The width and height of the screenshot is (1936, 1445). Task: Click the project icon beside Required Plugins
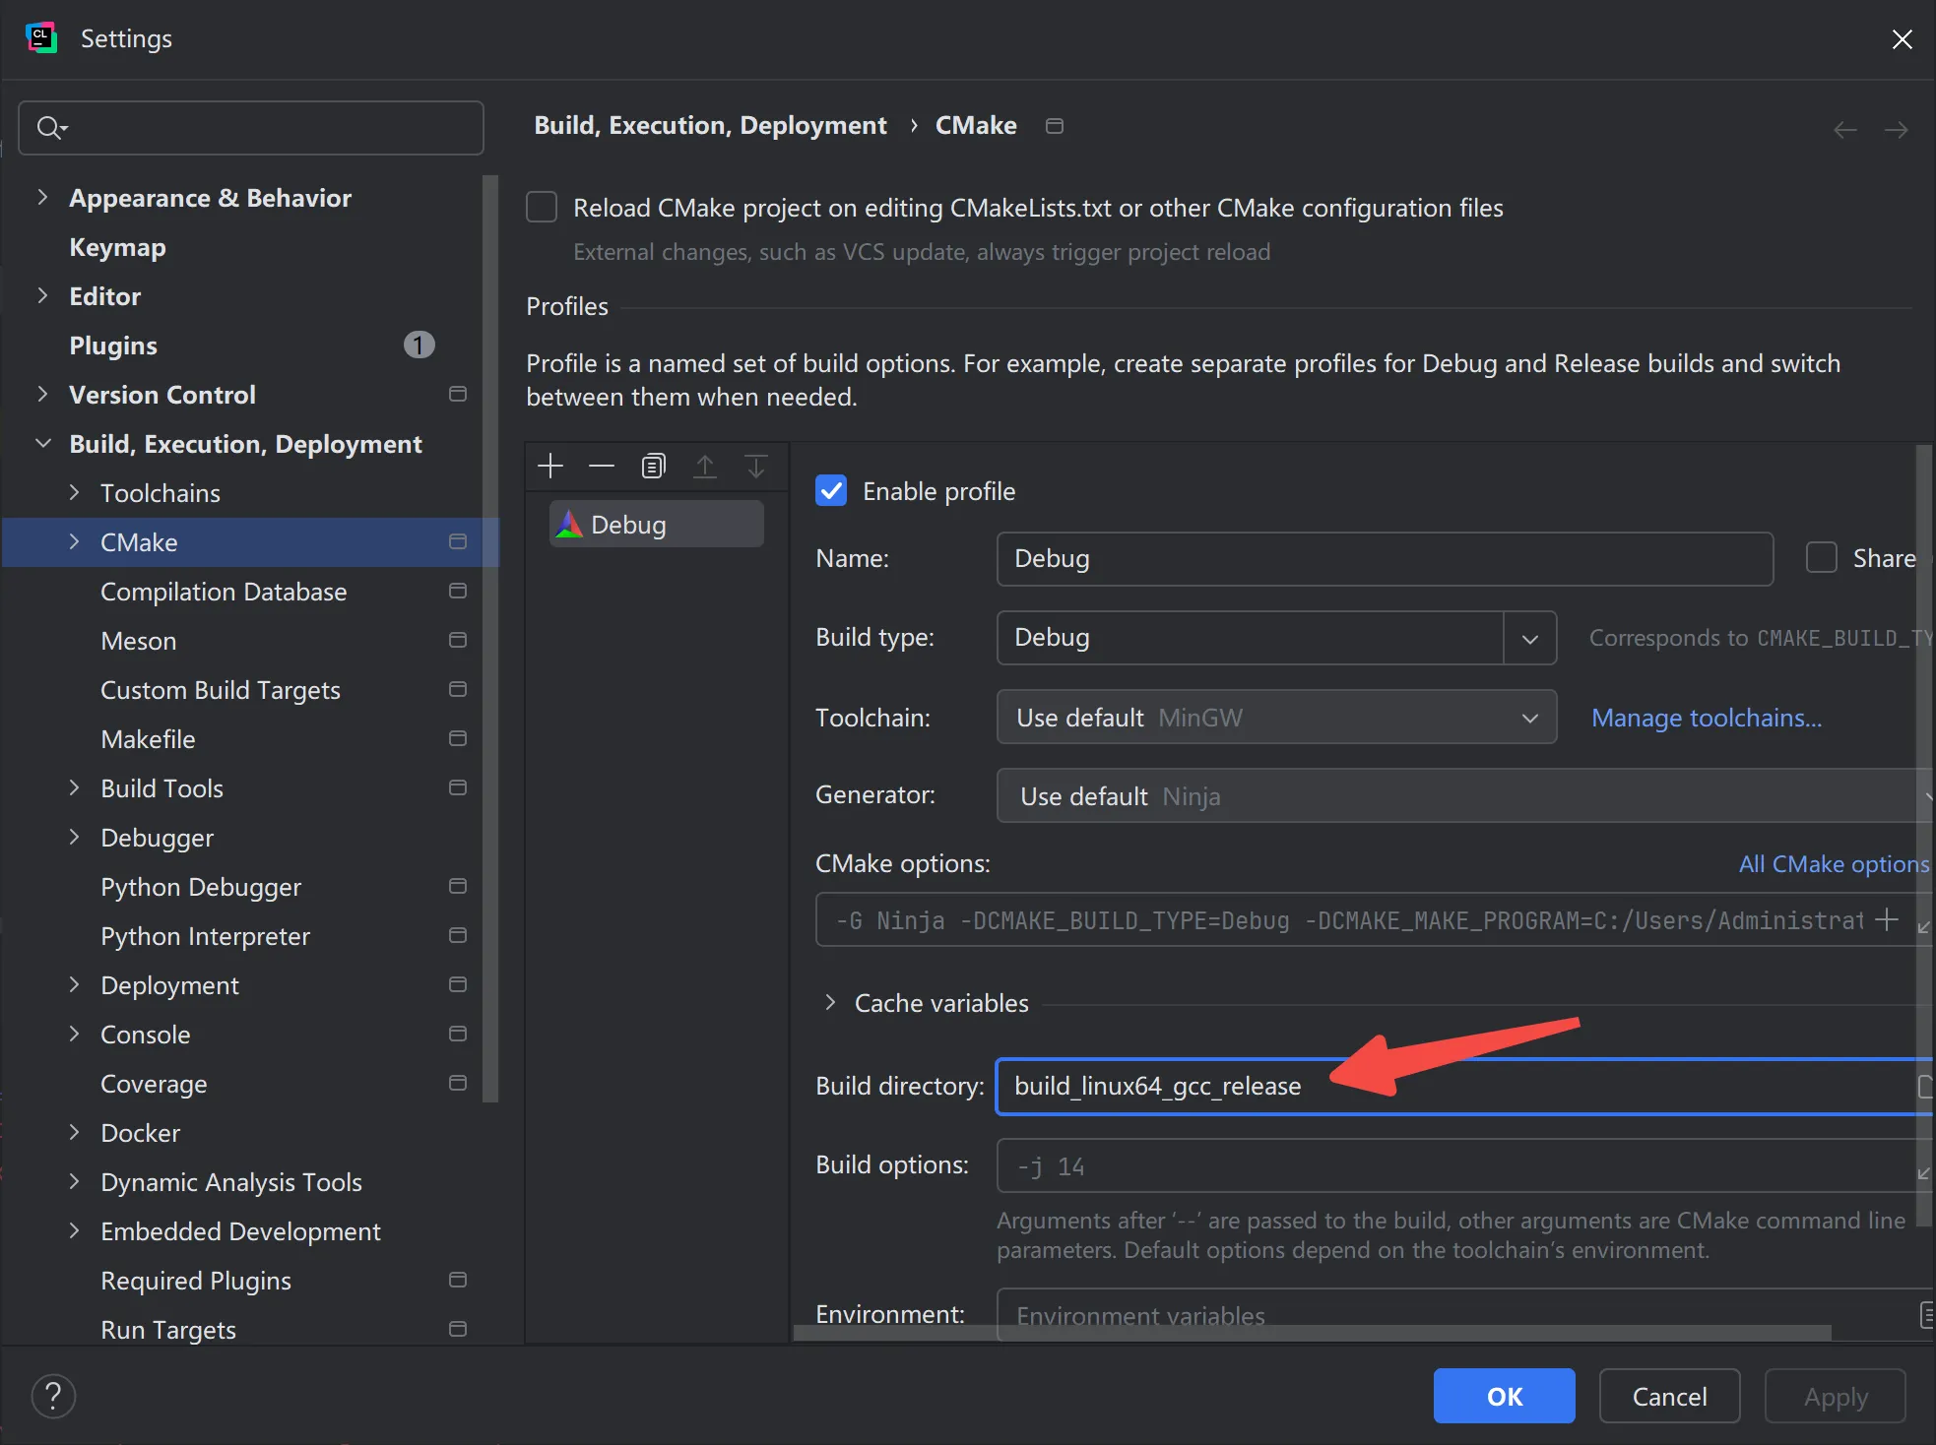pos(458,1280)
